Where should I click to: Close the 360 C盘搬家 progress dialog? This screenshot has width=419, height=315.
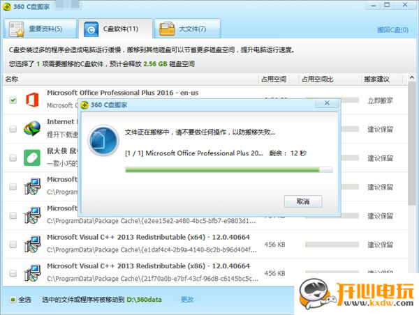(x=327, y=103)
